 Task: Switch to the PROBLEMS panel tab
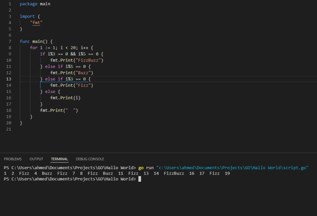point(13,159)
